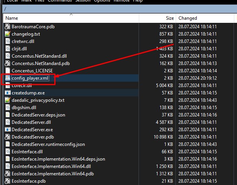
Task: Open the Session menu
Action: tap(83, 1)
